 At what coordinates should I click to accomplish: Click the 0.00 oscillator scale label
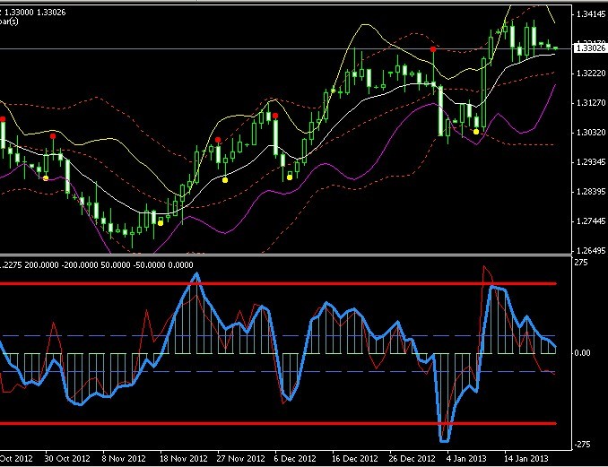point(582,353)
